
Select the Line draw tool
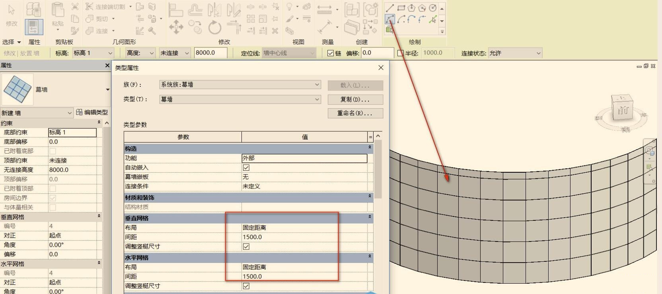[390, 8]
